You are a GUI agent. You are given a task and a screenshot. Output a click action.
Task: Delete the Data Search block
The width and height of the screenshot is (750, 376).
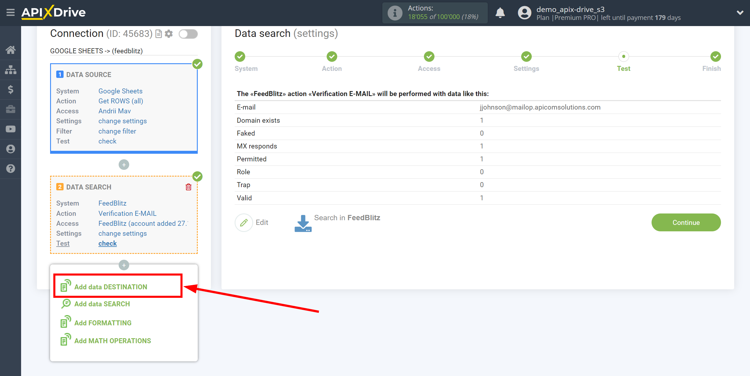(x=188, y=187)
